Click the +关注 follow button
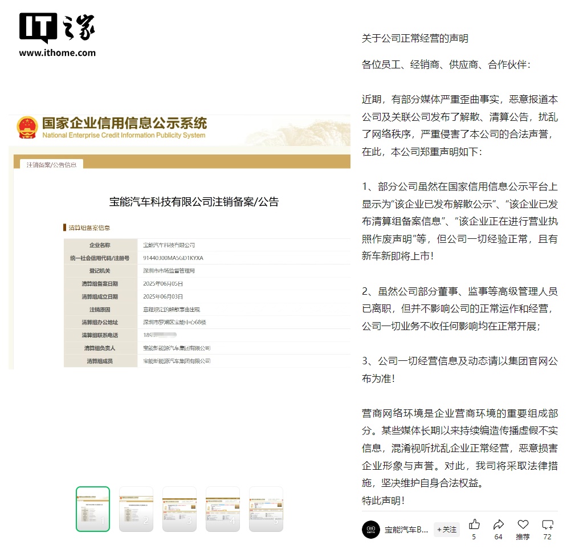Screen dimensions: 579x553 (446, 530)
